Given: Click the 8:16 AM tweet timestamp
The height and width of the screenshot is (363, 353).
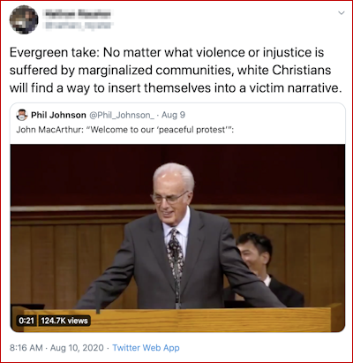Looking at the screenshot, I should click(26, 348).
